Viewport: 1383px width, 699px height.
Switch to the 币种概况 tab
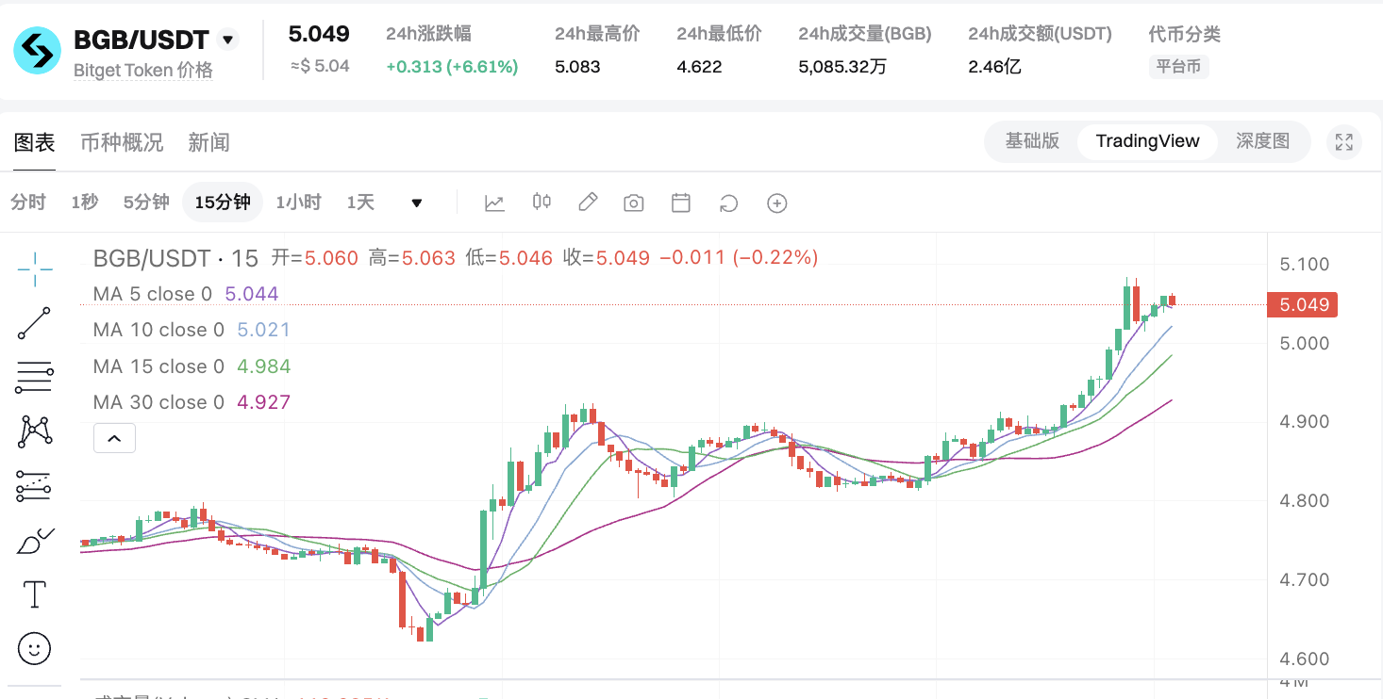pyautogui.click(x=122, y=142)
